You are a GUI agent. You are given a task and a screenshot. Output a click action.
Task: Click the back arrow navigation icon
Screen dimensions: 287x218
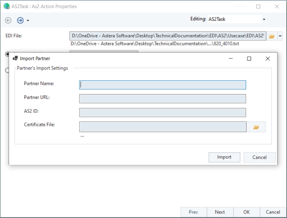point(8,20)
